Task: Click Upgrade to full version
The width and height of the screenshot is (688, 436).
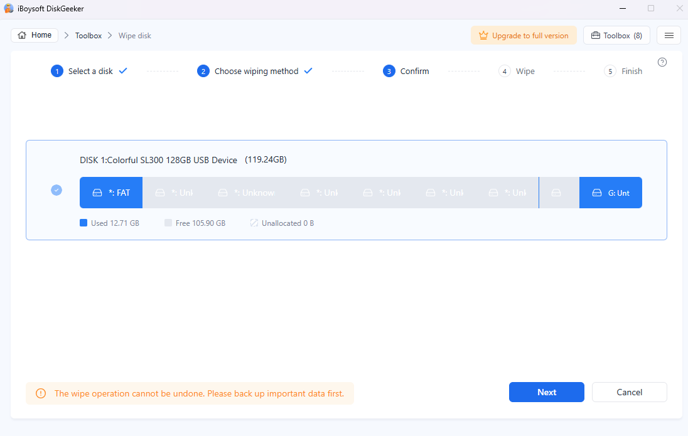Action: tap(524, 36)
